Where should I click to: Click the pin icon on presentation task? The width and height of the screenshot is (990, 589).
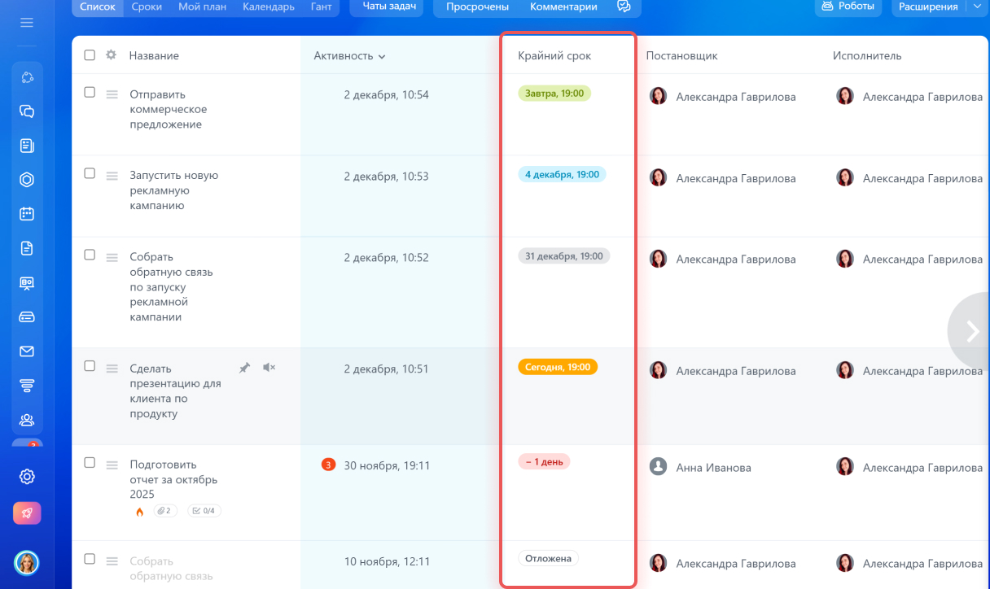(x=244, y=368)
